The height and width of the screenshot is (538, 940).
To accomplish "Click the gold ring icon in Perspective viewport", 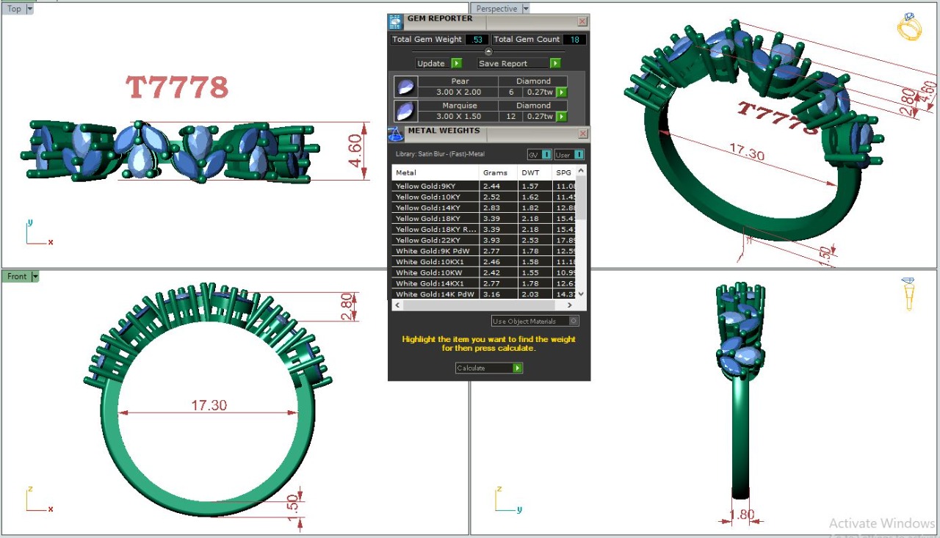I will click(908, 27).
